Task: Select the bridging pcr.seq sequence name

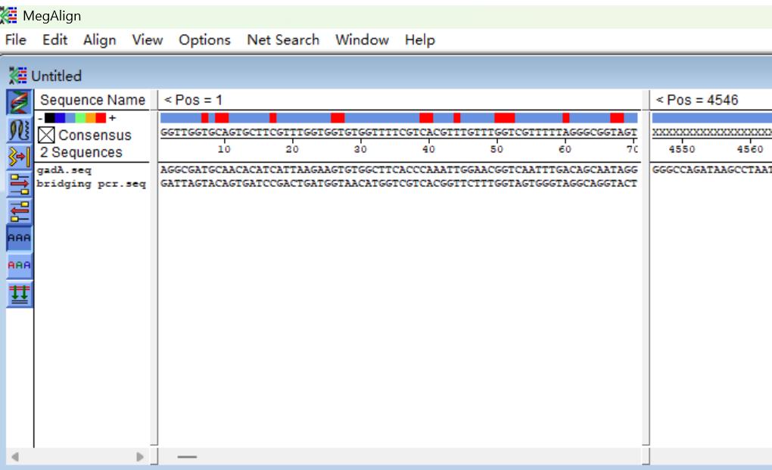Action: [91, 184]
